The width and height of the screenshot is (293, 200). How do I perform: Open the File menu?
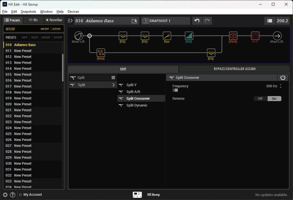(x=5, y=12)
